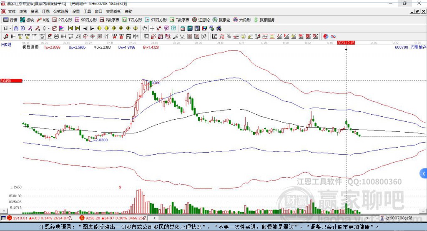Image resolution: width=427 pixels, height=231 pixels.
Task: Open the P数字表 tool
Action: click(x=110, y=20)
